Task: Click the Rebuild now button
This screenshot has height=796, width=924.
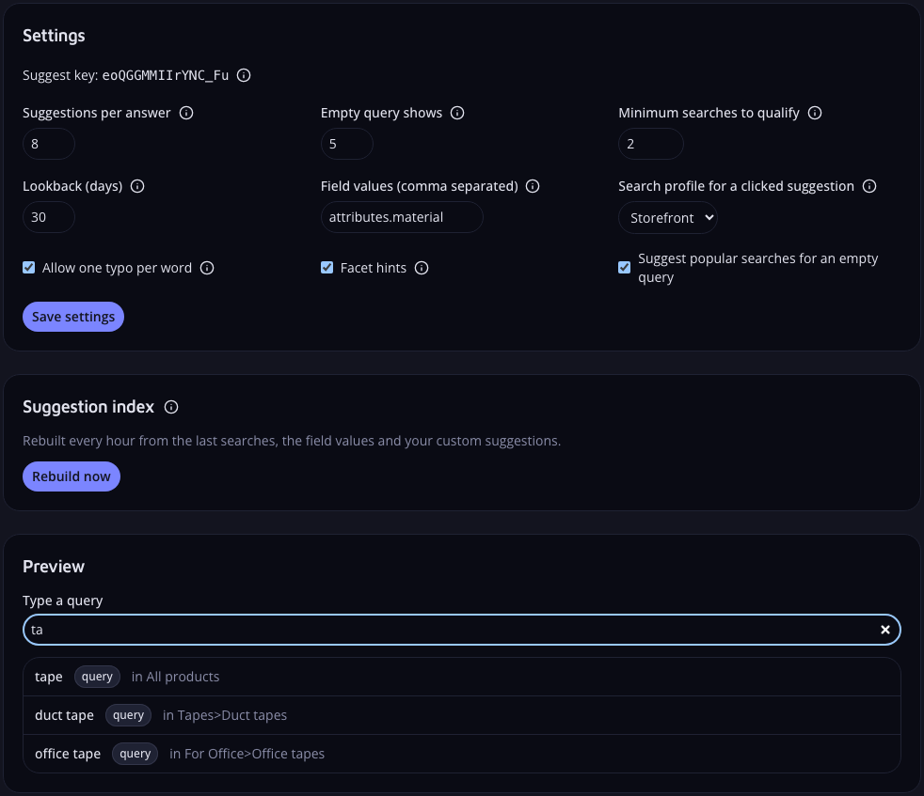Action: pyautogui.click(x=72, y=476)
